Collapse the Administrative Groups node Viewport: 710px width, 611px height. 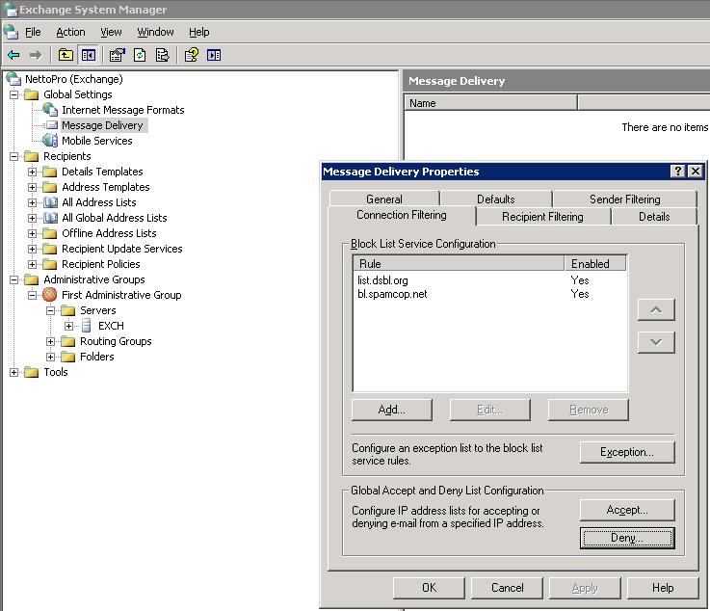click(14, 279)
